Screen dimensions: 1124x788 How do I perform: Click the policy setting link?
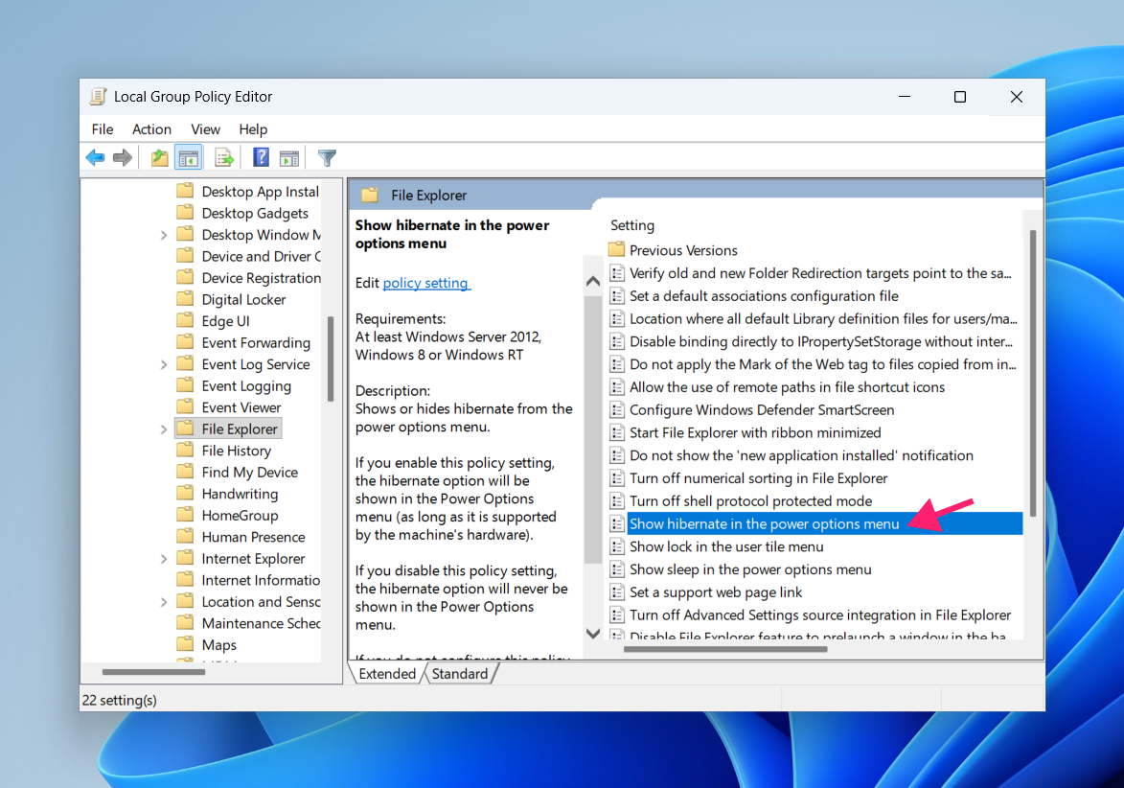click(x=425, y=283)
